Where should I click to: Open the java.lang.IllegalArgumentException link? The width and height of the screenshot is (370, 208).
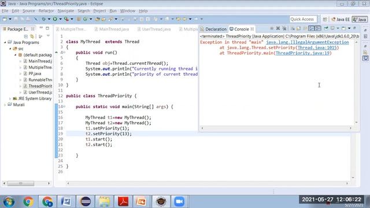click(x=307, y=42)
